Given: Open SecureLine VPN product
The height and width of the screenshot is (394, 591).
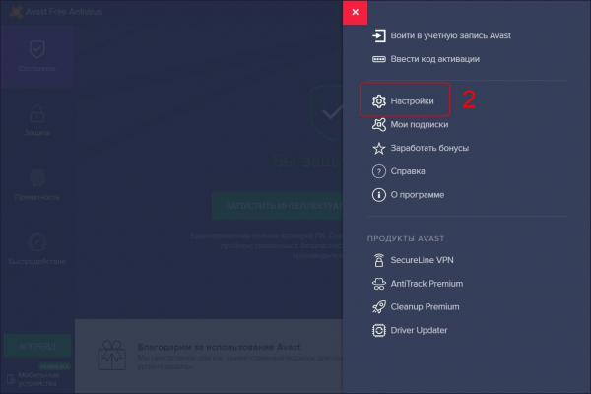Looking at the screenshot, I should point(422,260).
